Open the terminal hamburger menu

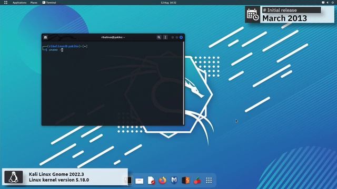165,37
